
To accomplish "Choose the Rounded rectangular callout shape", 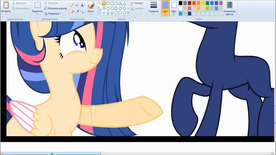I will [x=116, y=13].
